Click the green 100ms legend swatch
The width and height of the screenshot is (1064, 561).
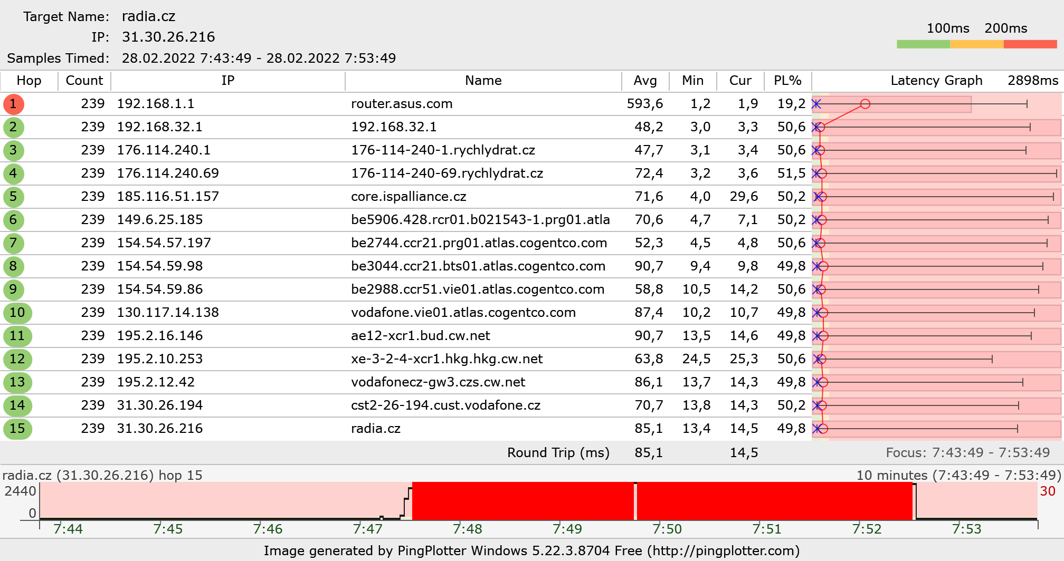[x=923, y=44]
